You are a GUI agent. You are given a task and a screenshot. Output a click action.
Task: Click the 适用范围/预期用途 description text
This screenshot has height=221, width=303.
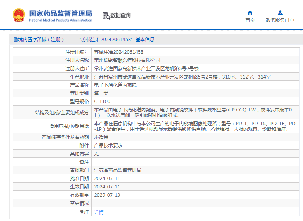(195, 126)
